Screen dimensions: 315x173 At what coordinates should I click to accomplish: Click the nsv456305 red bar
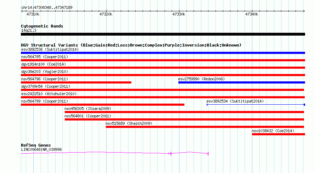[184, 112]
